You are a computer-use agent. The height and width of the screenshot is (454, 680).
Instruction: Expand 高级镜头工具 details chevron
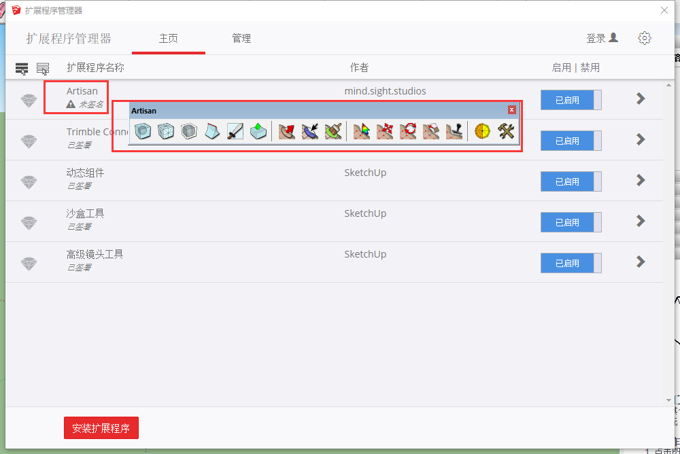(641, 262)
